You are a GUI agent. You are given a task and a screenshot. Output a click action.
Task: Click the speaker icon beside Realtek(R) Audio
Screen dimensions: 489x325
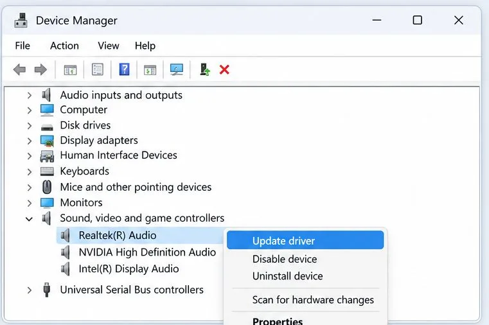[65, 235]
